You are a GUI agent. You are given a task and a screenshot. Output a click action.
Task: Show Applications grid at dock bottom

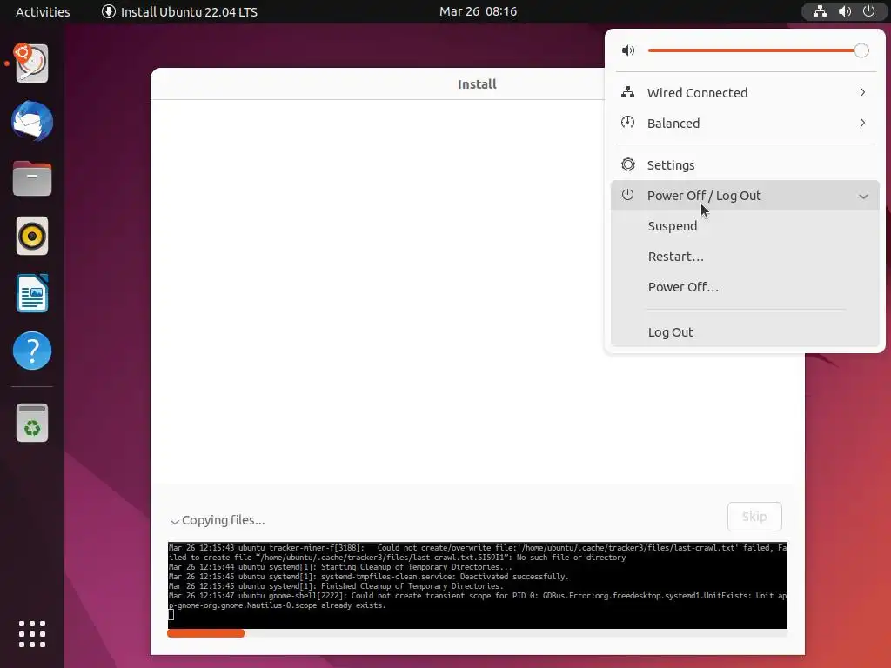(32, 634)
